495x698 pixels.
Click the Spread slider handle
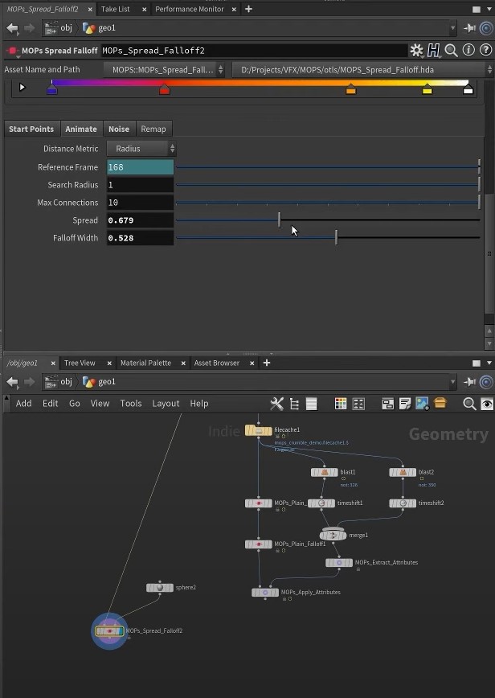pos(279,220)
